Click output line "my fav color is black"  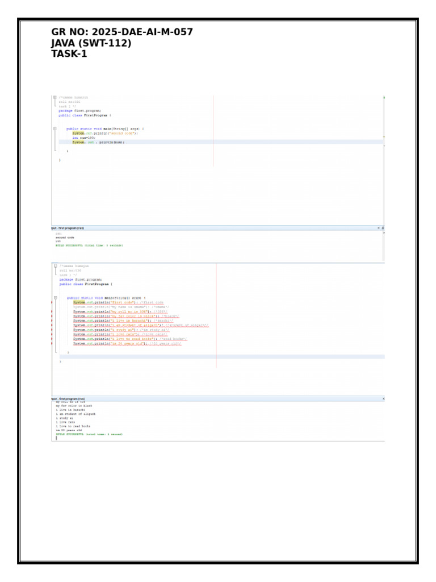tap(74, 406)
